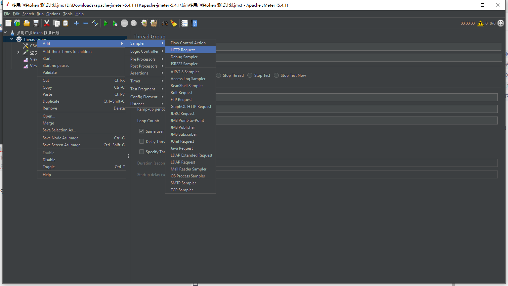Screen dimensions: 508x286
Task: Collapse the test plan root node
Action: click(5, 32)
